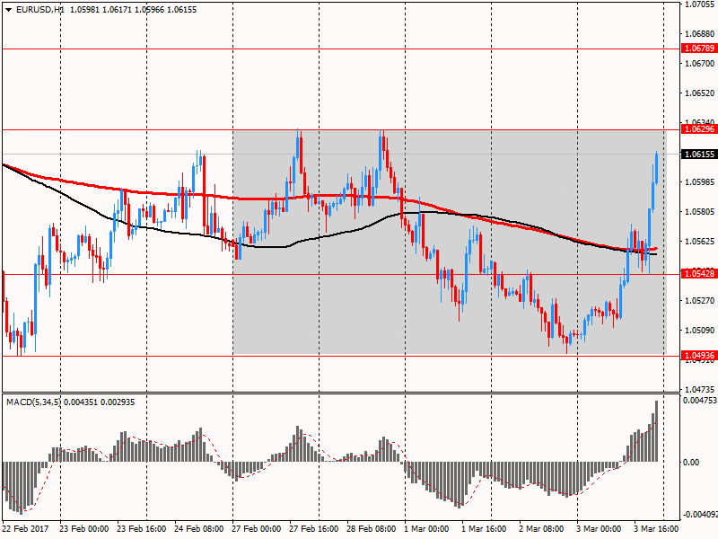Viewport: 718px width, 539px height.
Task: Click the tallest MACD histogram bar
Action: 657,431
